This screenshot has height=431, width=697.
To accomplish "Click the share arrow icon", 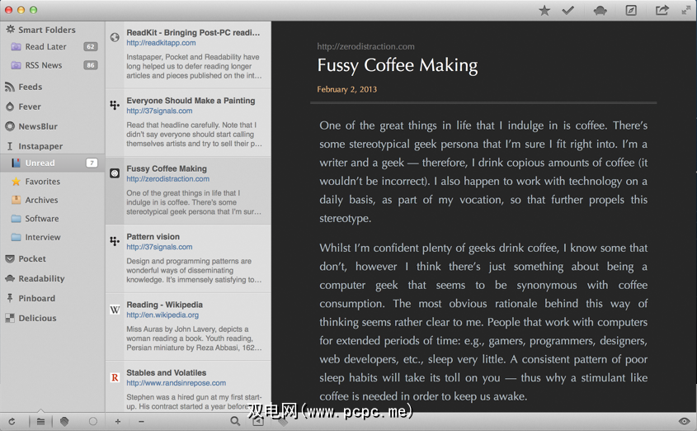I will 662,11.
